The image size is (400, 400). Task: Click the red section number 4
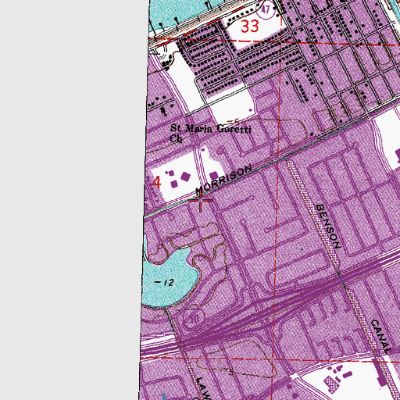pos(156,182)
